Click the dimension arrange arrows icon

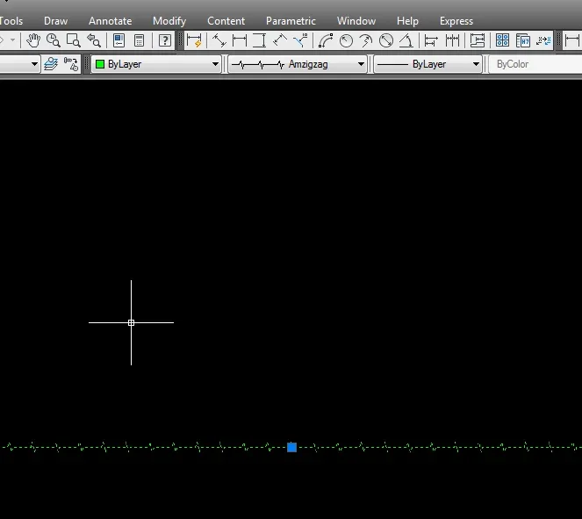coord(543,40)
